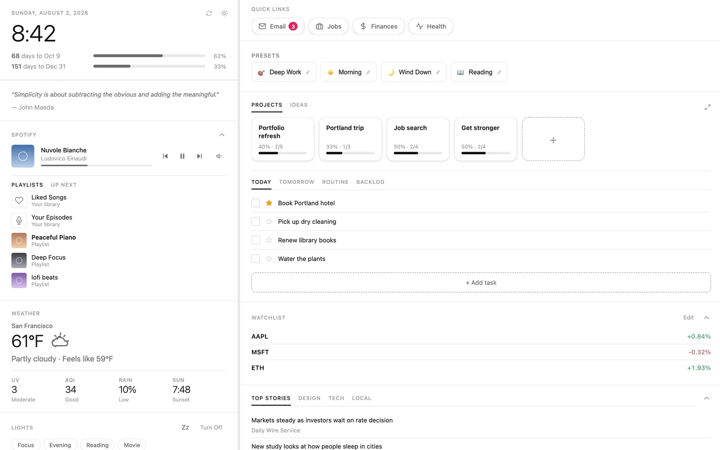720x450 pixels.
Task: Collapse the Spotify section
Action: [x=222, y=135]
